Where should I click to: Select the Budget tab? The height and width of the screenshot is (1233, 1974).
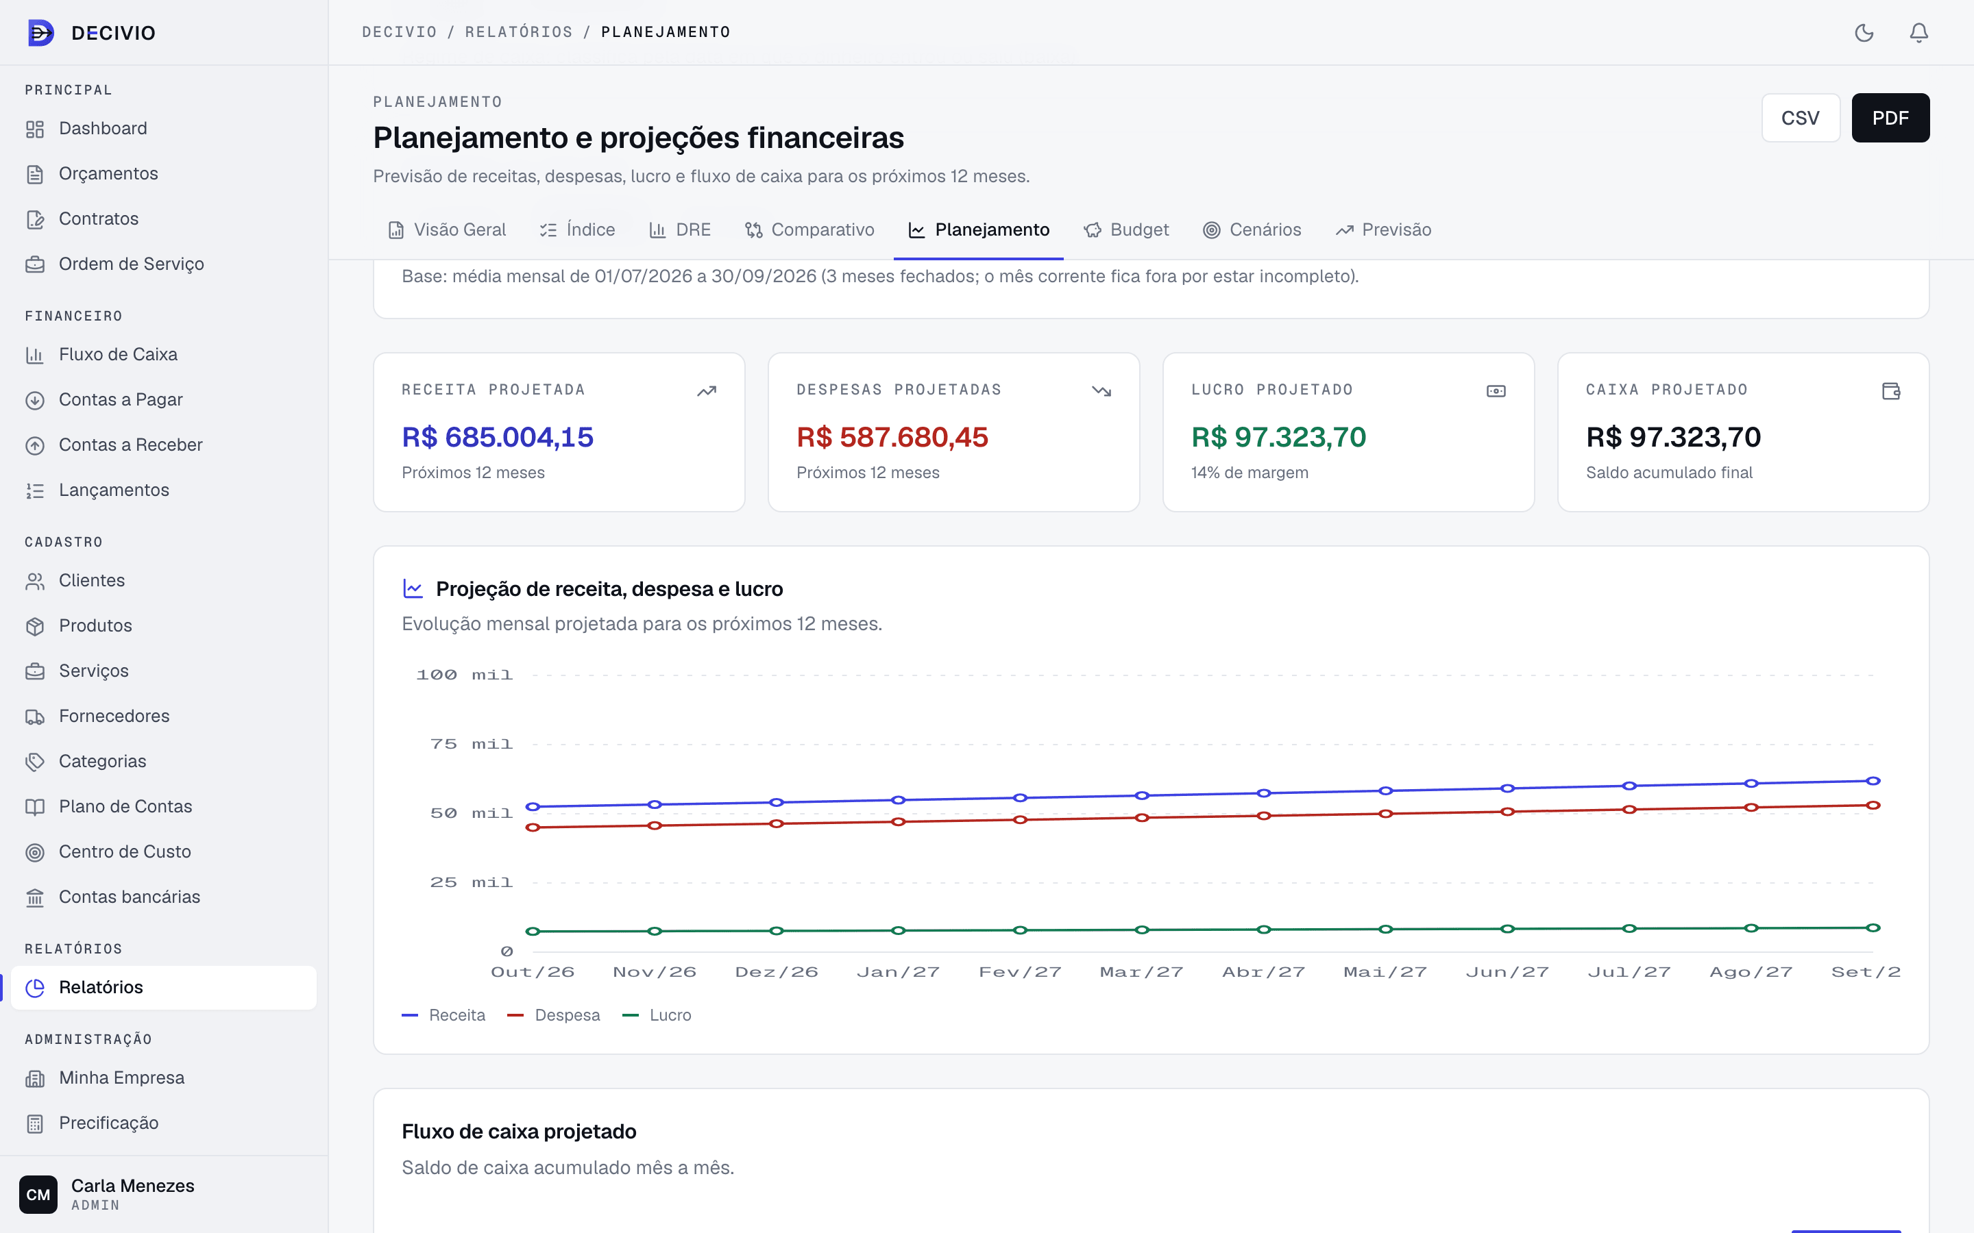tap(1127, 230)
